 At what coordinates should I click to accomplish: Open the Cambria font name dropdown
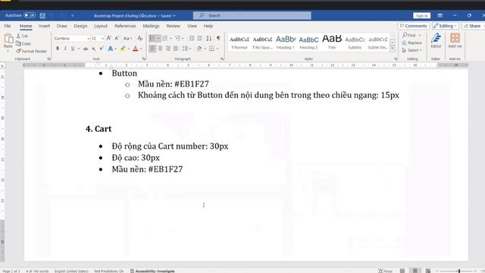[x=88, y=39]
